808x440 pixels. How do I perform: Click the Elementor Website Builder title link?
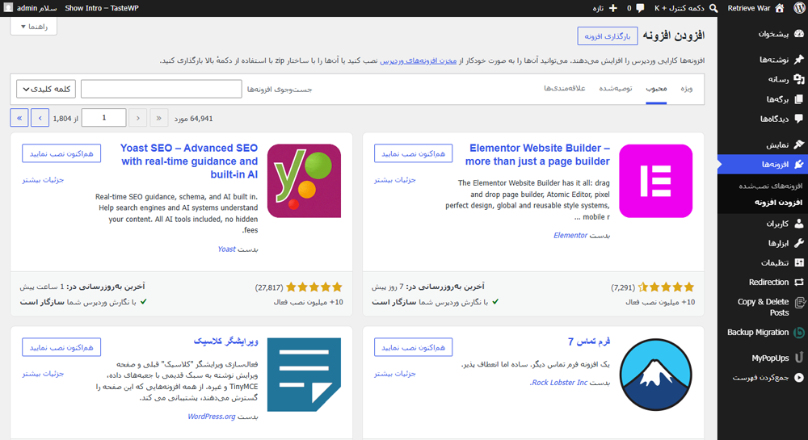coord(537,154)
